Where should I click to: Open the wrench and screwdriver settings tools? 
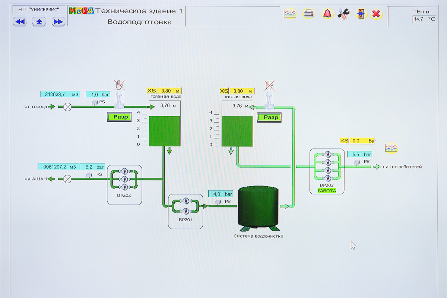point(343,14)
